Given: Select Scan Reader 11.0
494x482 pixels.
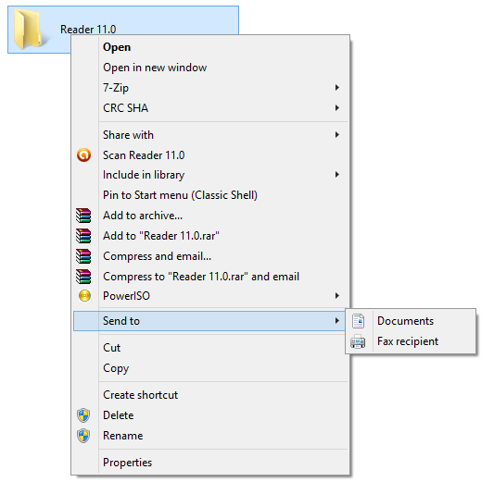Looking at the screenshot, I should click(210, 155).
